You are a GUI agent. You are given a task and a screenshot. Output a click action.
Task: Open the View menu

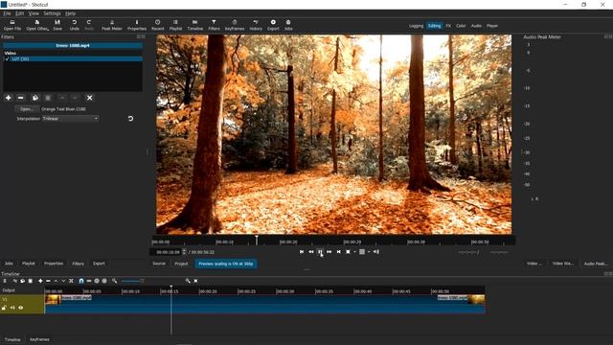(34, 13)
